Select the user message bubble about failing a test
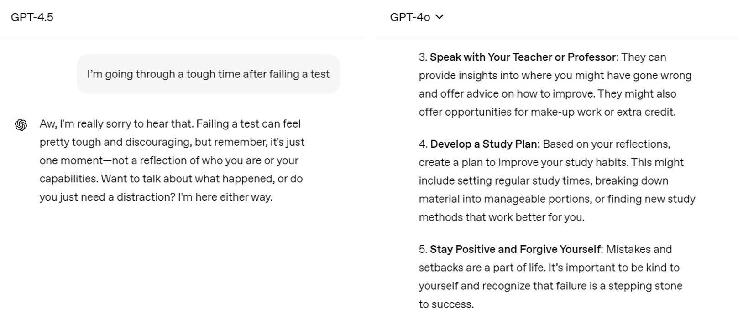Viewport: 738px width, 319px height. pyautogui.click(x=208, y=74)
